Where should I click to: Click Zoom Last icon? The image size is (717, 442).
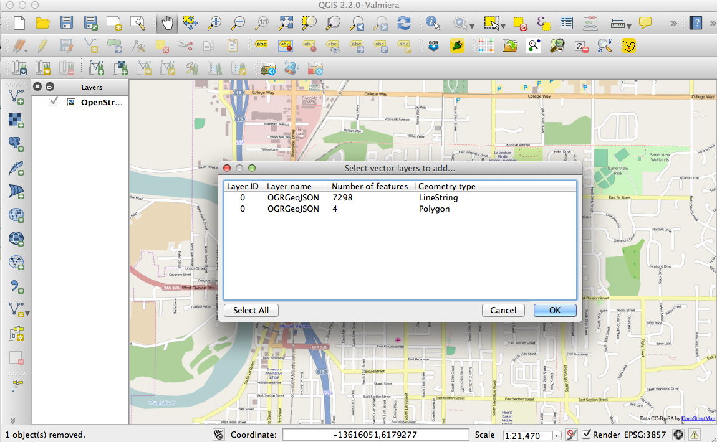click(357, 23)
